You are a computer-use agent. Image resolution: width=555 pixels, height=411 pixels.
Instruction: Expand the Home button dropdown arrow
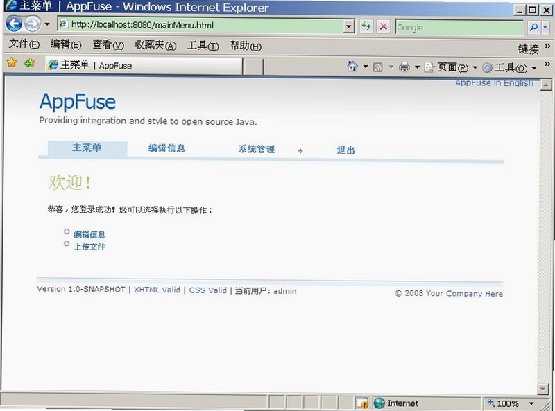click(366, 67)
